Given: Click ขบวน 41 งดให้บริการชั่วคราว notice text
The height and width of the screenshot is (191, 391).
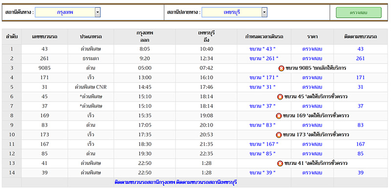Looking at the screenshot, I should coord(316,163).
